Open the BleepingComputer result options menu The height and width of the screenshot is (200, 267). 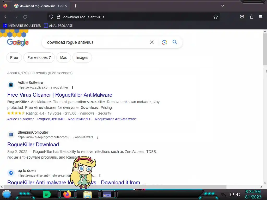[98, 137]
